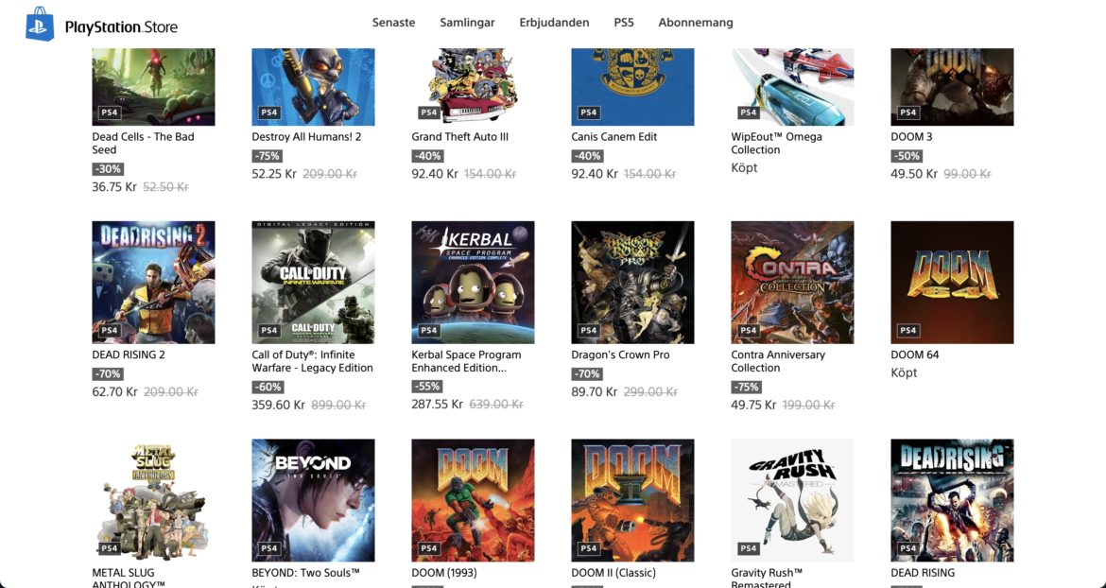Open the Canis Canem Edit title link
Image resolution: width=1106 pixels, height=588 pixels.
613,137
